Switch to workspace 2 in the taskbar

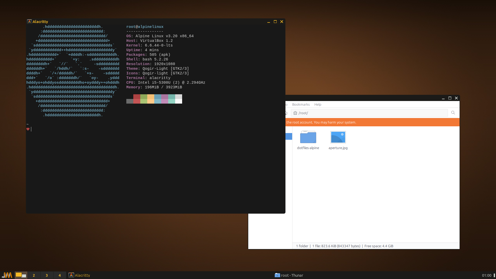click(x=34, y=275)
